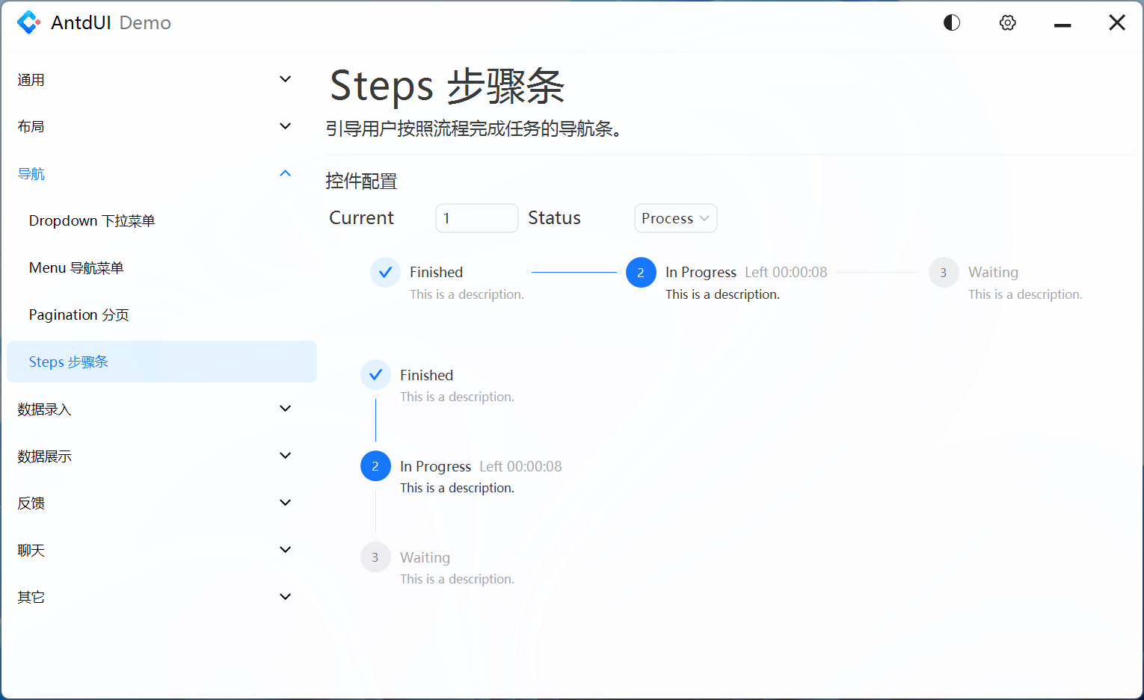
Task: Open the settings gear icon
Action: (x=1007, y=22)
